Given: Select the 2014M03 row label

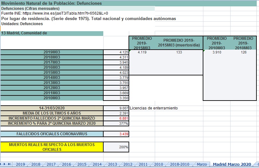Looking at the screenshot, I should 52,78.
